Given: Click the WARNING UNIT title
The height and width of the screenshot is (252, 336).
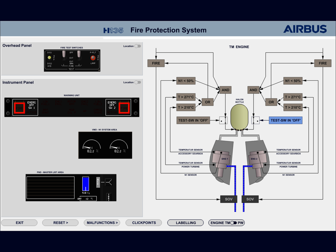Looking at the screenshot, I should point(72,95).
